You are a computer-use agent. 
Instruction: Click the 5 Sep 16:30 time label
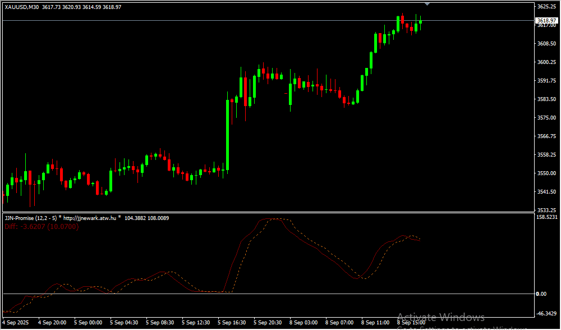coord(231,323)
